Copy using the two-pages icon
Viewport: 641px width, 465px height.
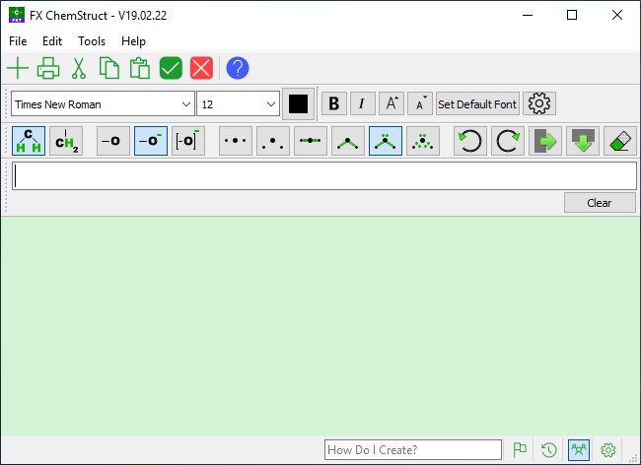point(109,68)
